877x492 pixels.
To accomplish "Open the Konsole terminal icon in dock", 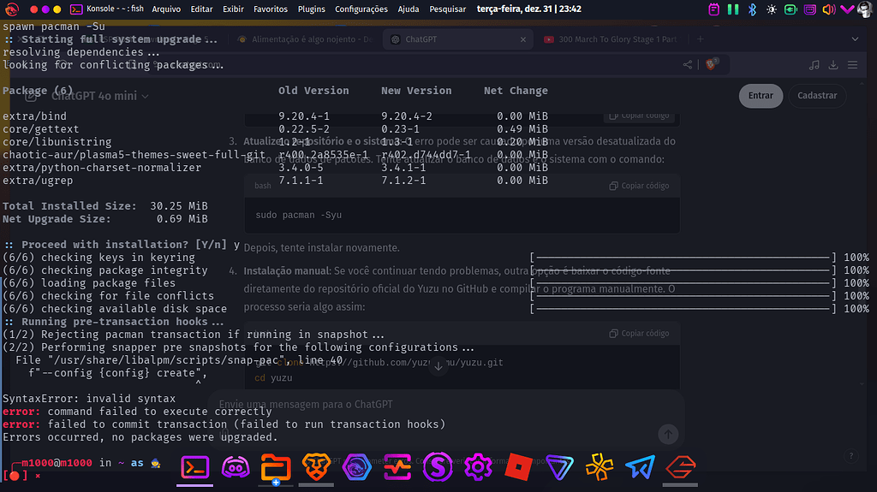I will (x=195, y=467).
